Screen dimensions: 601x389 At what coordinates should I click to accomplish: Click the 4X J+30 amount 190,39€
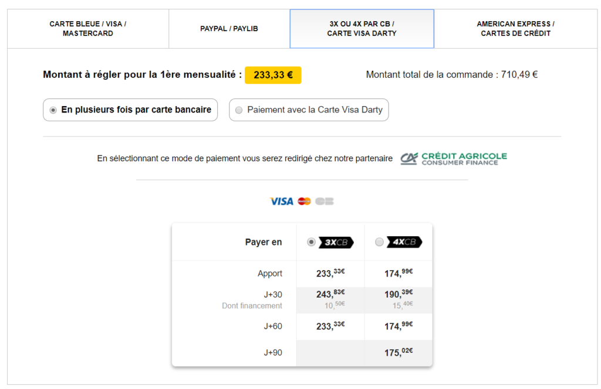[x=399, y=294]
